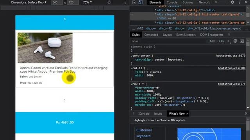This screenshot has width=250, height=140.
Task: Toggle the device toolbar icon
Action: 140,2
